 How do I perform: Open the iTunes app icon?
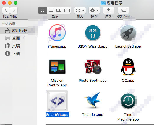57,33
